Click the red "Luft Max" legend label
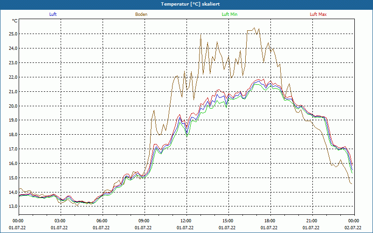This screenshot has height=233, width=373. pyautogui.click(x=318, y=14)
